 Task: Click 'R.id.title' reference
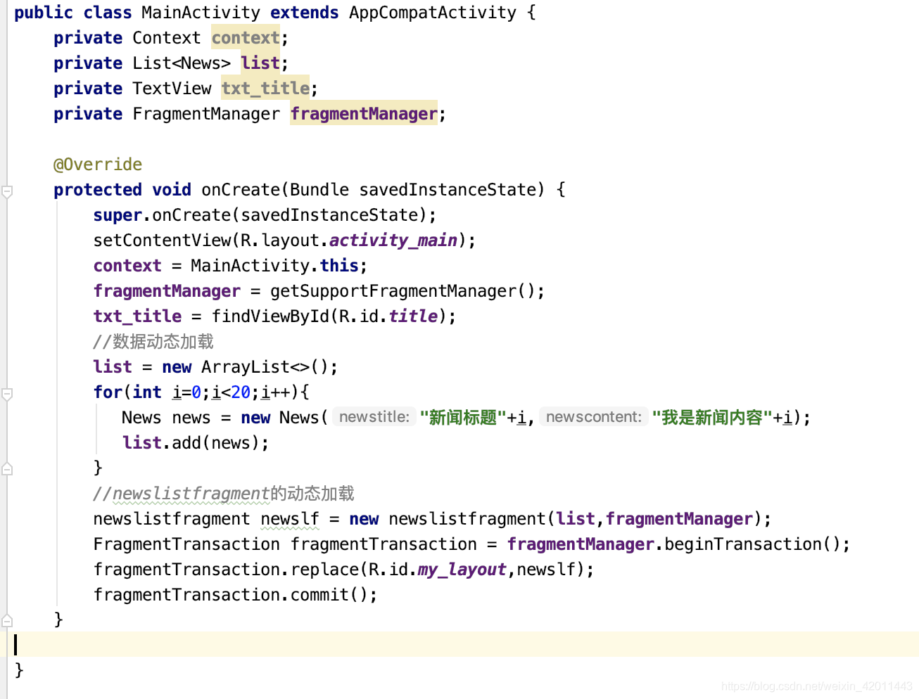[388, 316]
